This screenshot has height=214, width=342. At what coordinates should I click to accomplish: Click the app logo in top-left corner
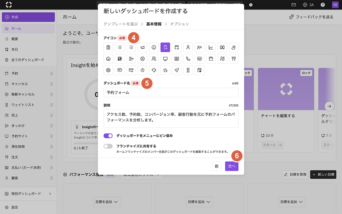point(9,4)
